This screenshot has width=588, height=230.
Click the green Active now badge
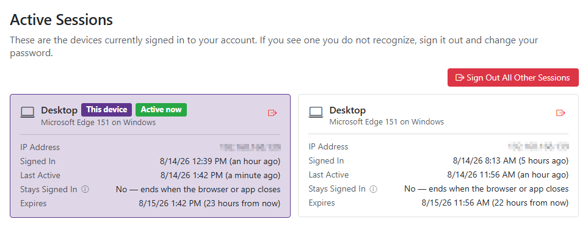click(161, 110)
